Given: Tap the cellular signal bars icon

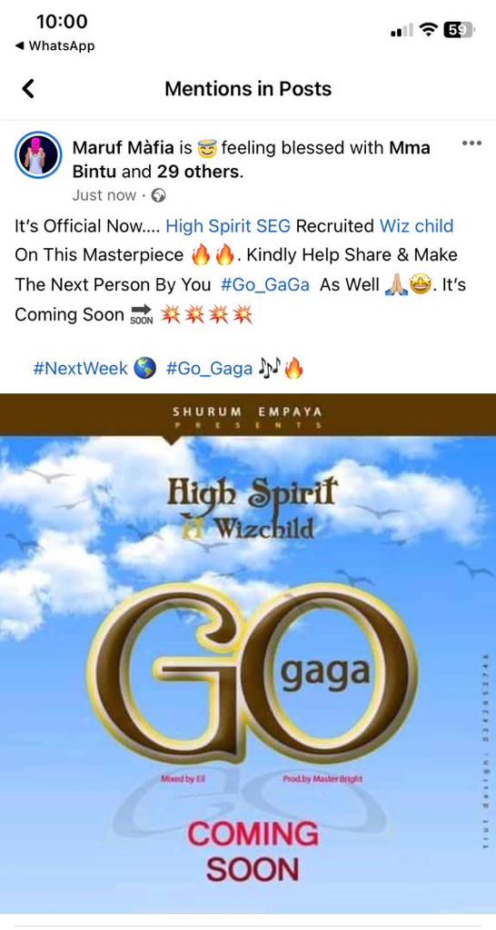Looking at the screenshot, I should point(402,30).
